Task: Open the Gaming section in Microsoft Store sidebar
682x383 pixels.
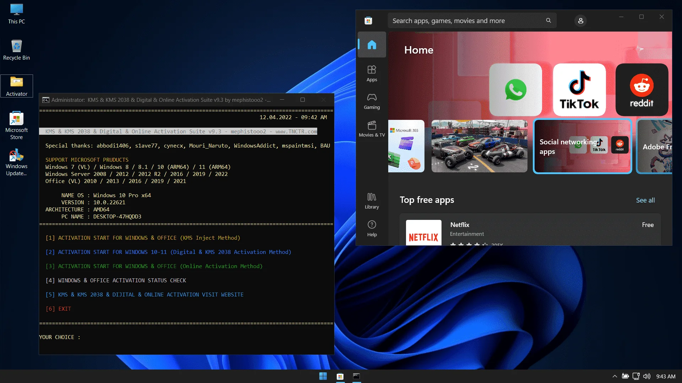Action: click(372, 101)
